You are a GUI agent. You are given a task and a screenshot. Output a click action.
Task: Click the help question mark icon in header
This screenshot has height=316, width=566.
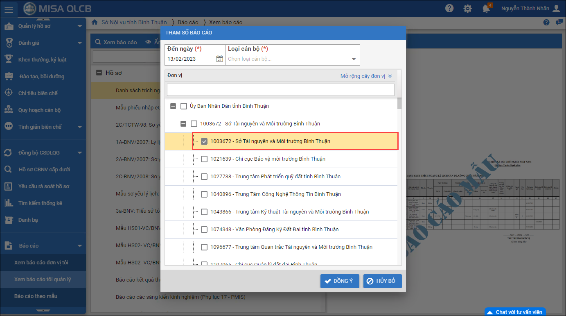(x=450, y=9)
